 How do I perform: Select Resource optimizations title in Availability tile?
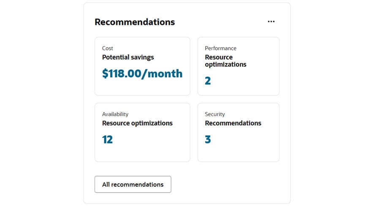(x=137, y=123)
